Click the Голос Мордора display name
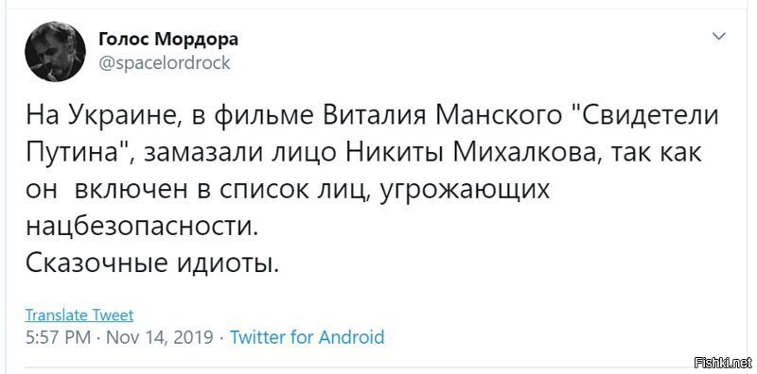The image size is (757, 374). pyautogui.click(x=168, y=40)
